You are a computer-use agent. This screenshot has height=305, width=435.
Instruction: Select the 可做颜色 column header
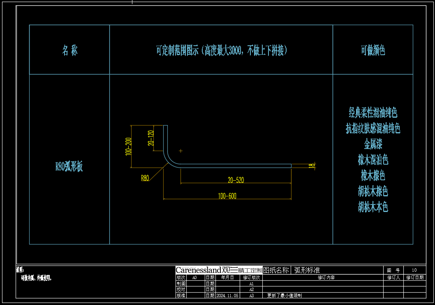[x=373, y=51]
